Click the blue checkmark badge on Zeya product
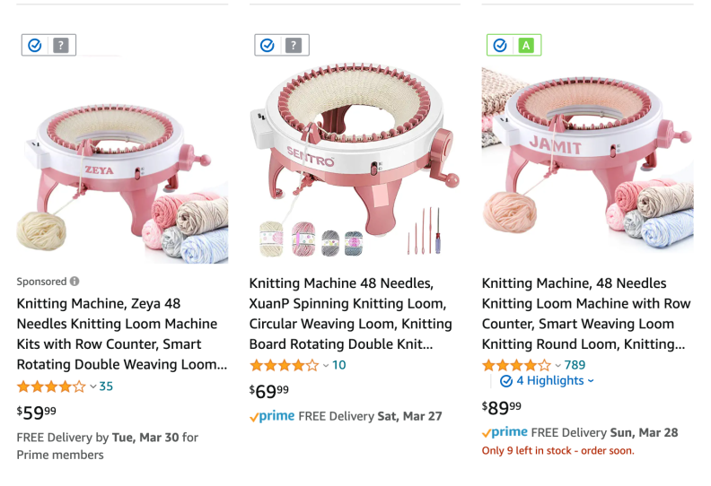Image resolution: width=711 pixels, height=486 pixels. 35,46
